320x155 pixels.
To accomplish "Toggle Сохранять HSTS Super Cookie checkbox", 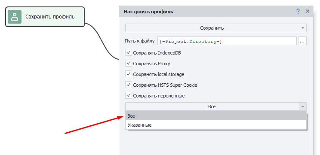I will (x=129, y=85).
